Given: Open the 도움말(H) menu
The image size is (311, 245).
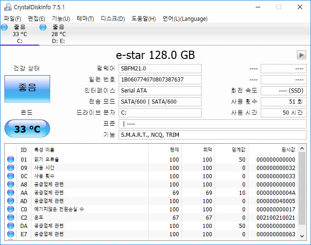Looking at the screenshot, I should 144,18.
